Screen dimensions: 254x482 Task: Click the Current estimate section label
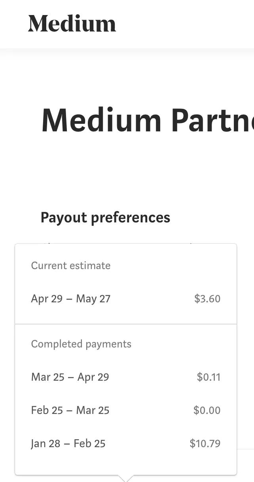[70, 266]
